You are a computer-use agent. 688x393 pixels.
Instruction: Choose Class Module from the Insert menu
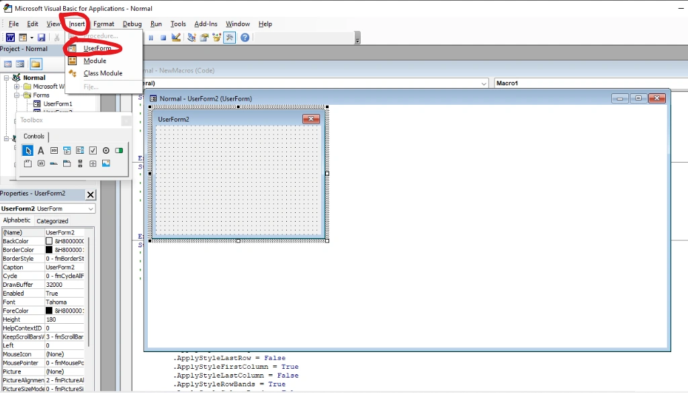click(x=103, y=73)
